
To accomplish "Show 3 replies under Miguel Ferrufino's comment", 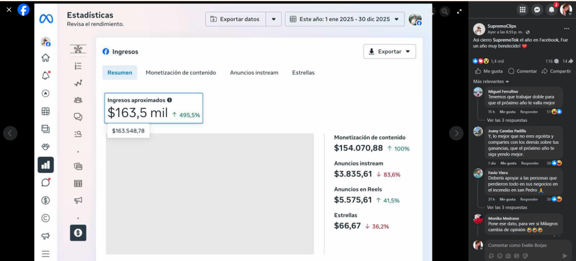I will [x=507, y=120].
